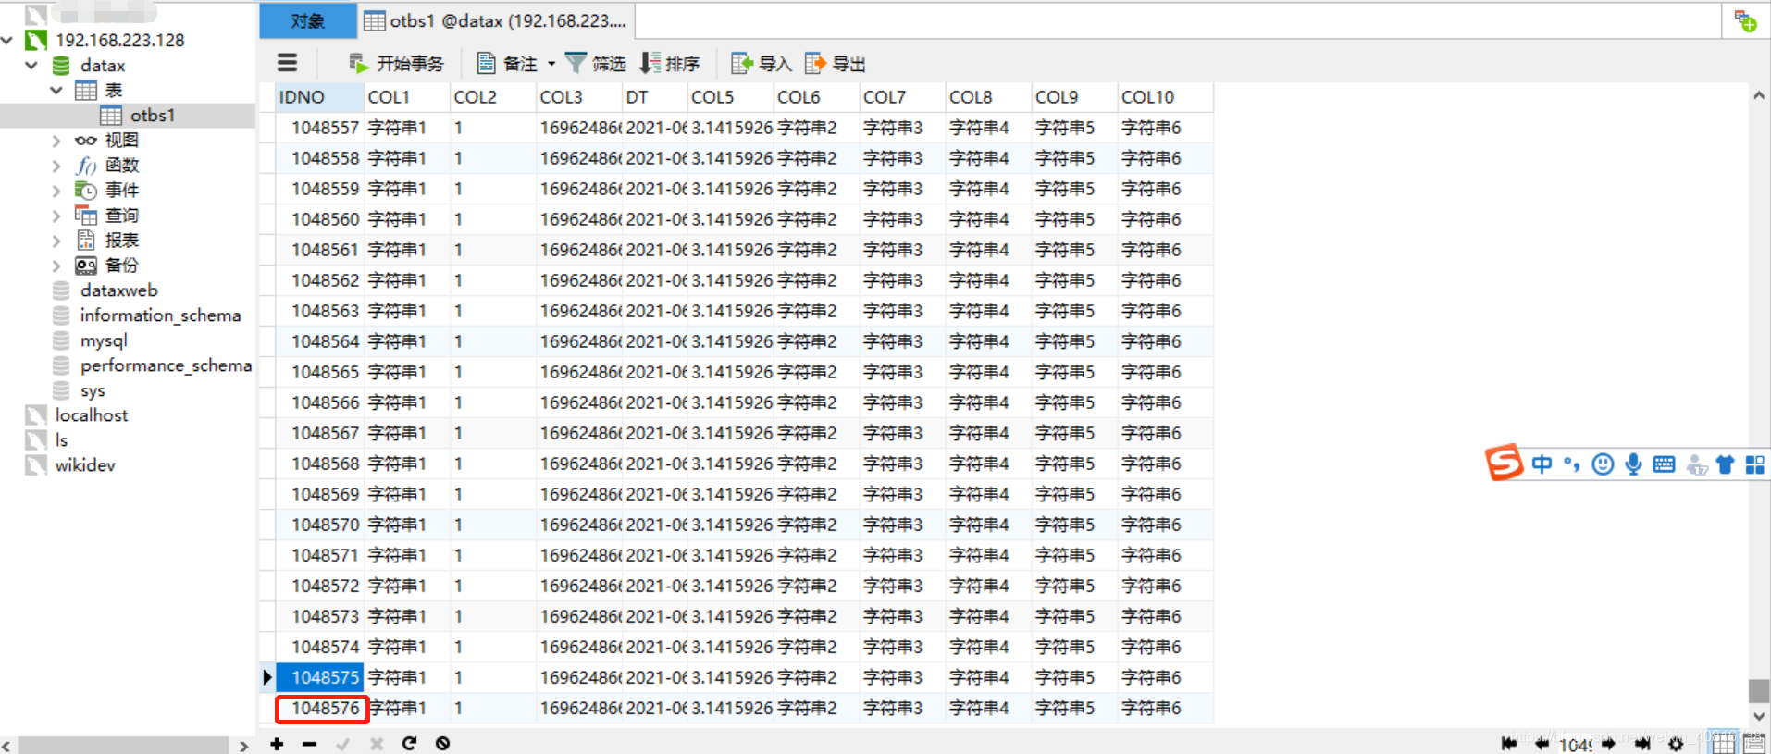The width and height of the screenshot is (1771, 754).
Task: Click the Sogou input method logo
Action: point(1504,464)
